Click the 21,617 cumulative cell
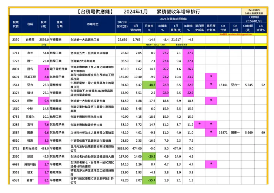 176,40
